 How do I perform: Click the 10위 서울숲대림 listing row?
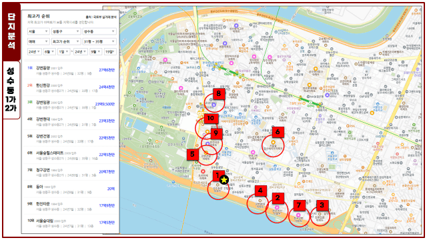(x=71, y=223)
